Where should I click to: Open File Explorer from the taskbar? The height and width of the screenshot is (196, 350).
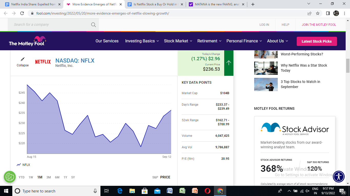coord(132,191)
